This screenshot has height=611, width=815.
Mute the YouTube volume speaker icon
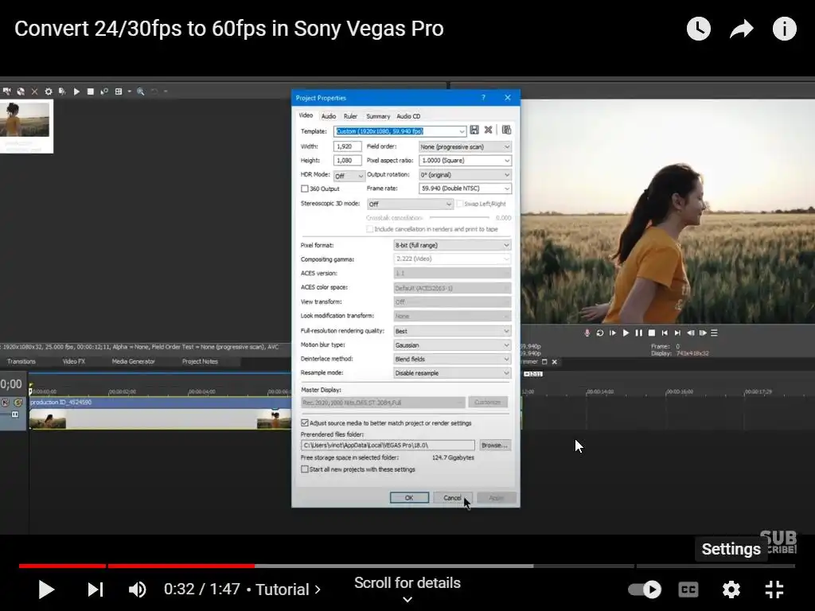pyautogui.click(x=137, y=590)
